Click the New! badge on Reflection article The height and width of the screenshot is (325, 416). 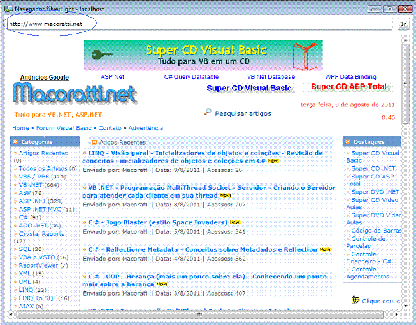tap(325, 249)
